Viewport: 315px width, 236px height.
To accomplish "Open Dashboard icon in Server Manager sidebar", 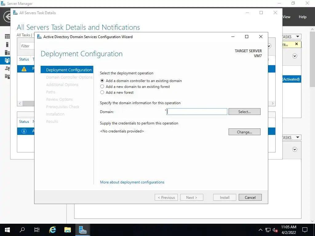I will coord(7,37).
